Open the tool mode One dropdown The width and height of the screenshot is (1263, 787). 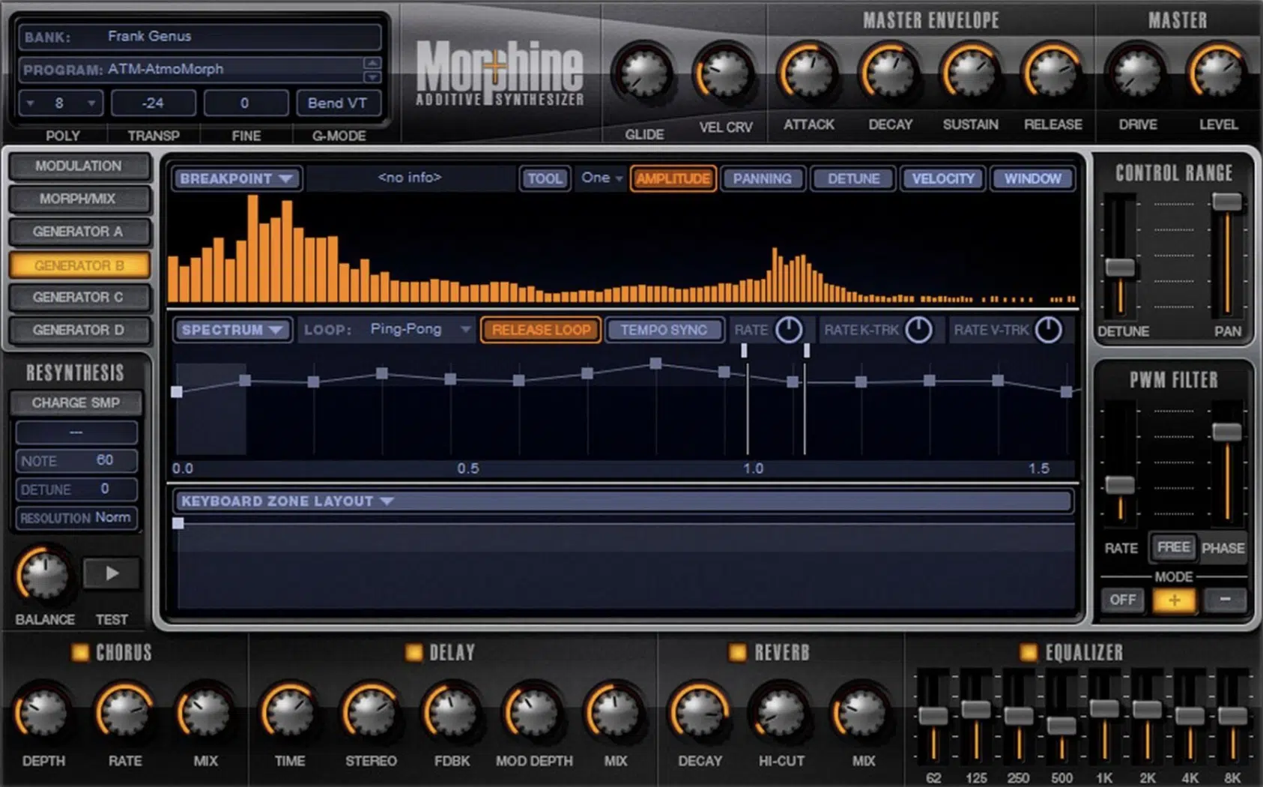[x=602, y=178]
